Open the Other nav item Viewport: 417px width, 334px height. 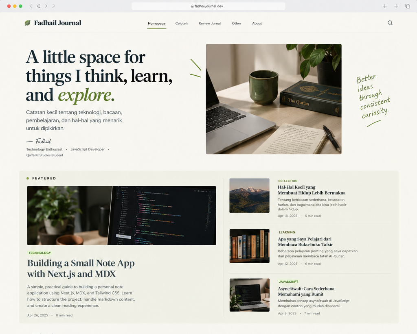[x=237, y=23]
